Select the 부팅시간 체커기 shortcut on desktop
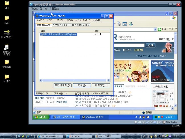The width and height of the screenshot is (185, 139). click(x=7, y=50)
